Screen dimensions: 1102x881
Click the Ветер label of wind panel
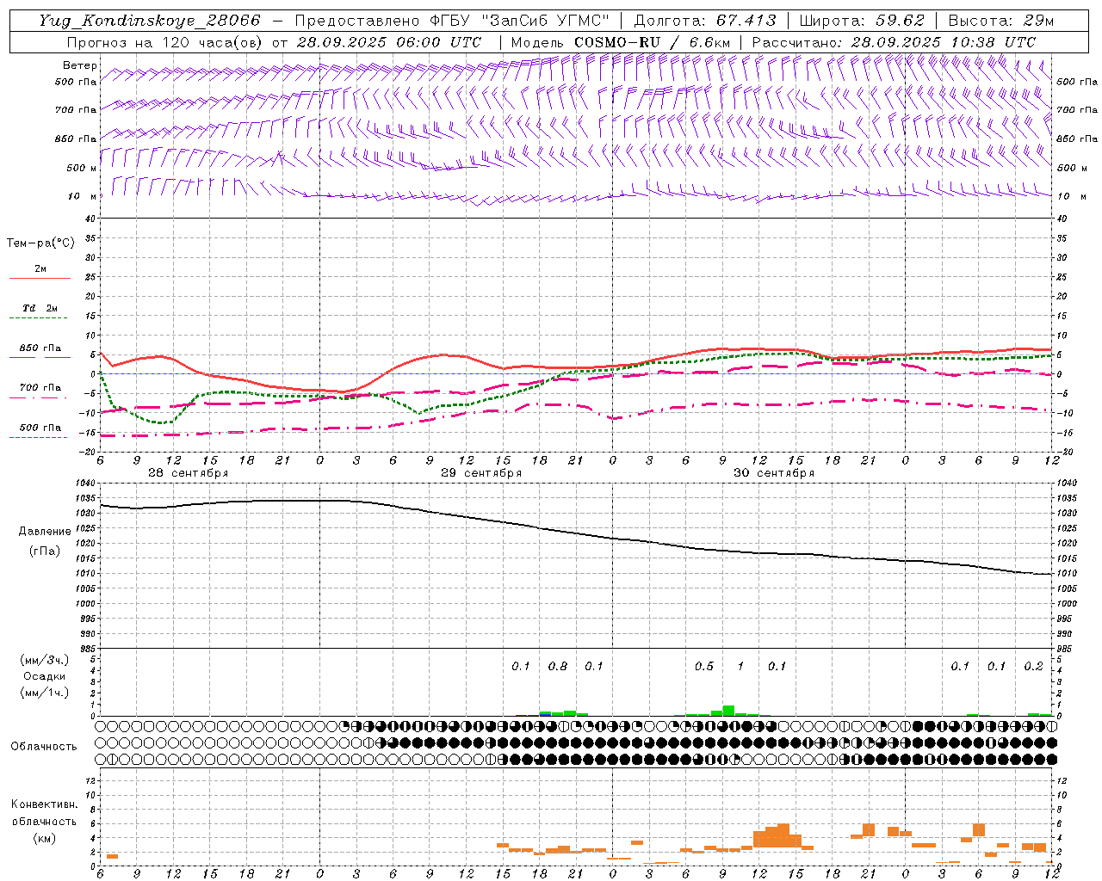click(x=80, y=65)
